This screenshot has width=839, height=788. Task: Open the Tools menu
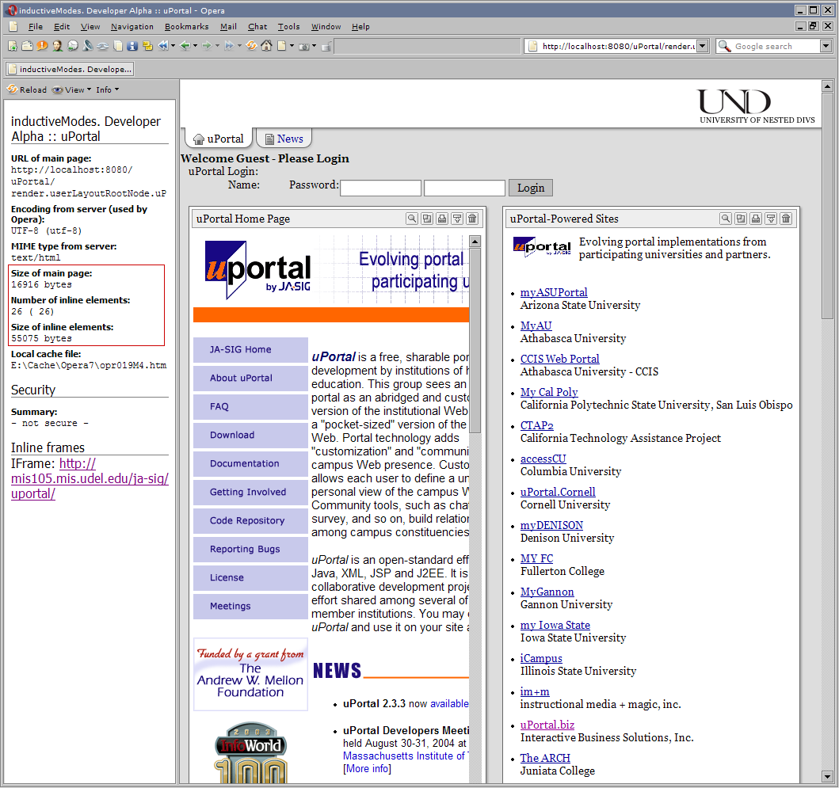[288, 26]
